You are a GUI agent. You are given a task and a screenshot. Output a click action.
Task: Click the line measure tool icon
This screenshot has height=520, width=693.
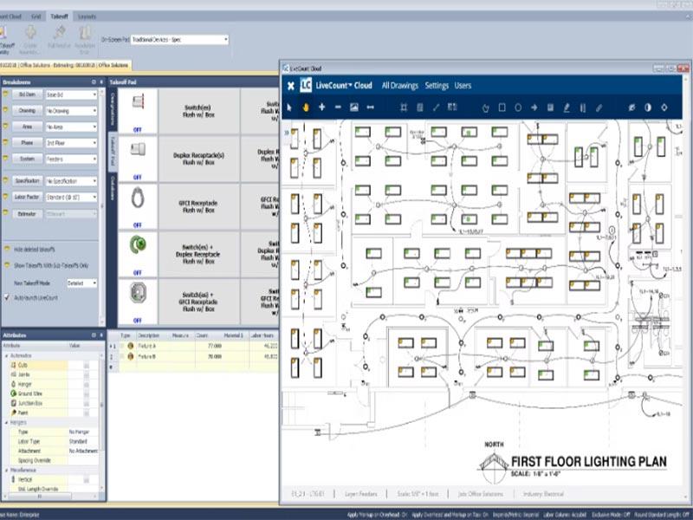[434, 106]
